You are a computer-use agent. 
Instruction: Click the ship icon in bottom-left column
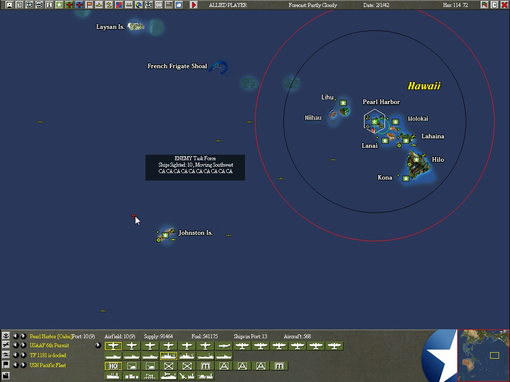click(6, 355)
